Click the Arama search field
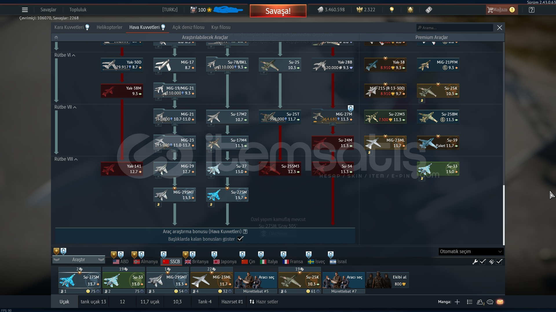 click(455, 28)
